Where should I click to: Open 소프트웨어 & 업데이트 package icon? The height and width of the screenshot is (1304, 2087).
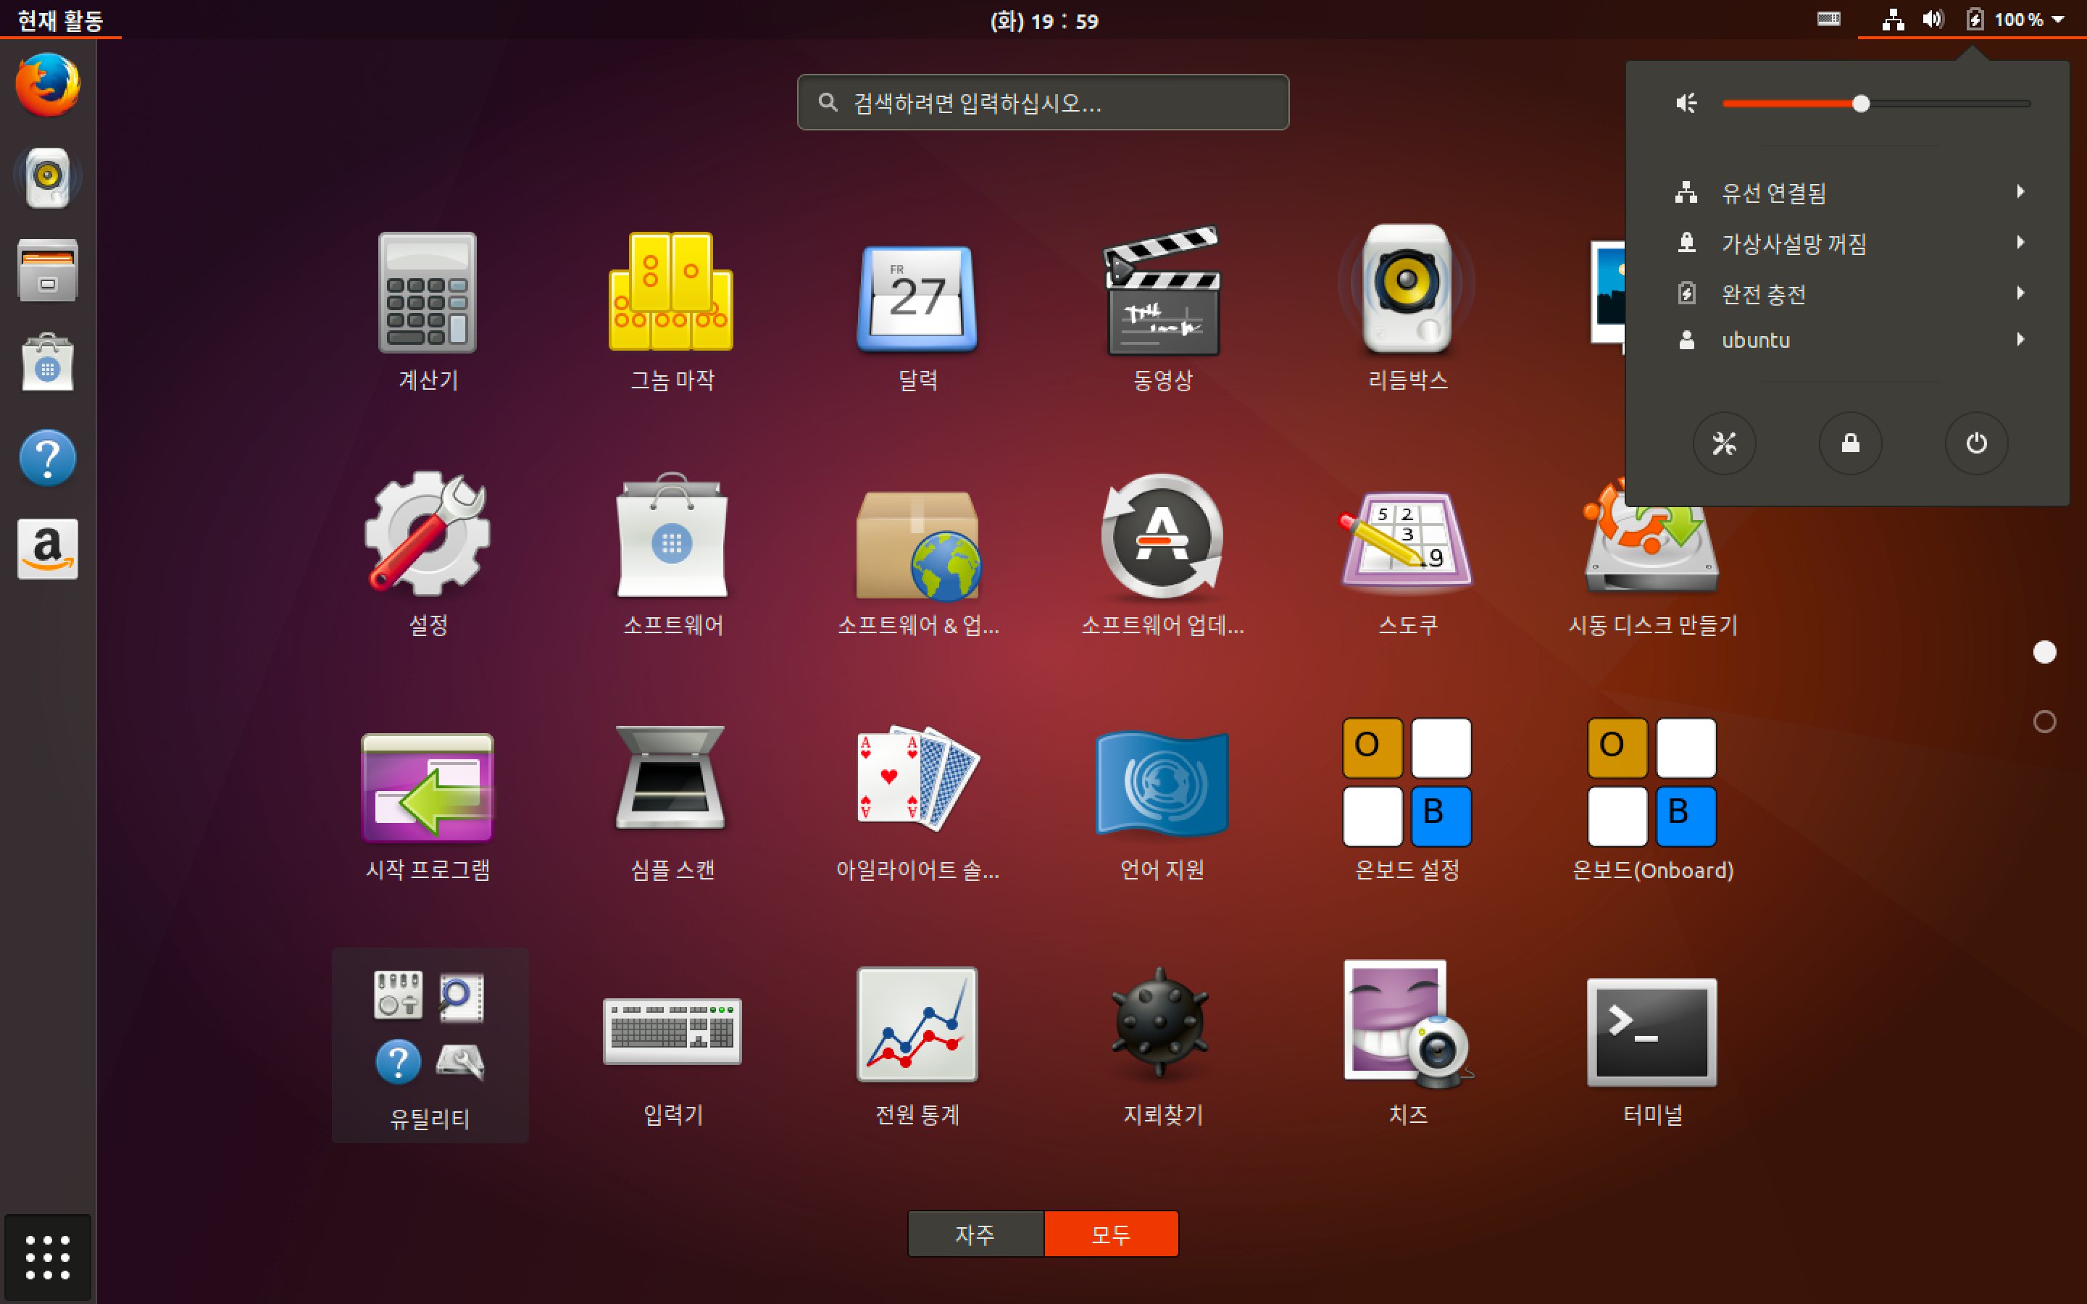917,553
